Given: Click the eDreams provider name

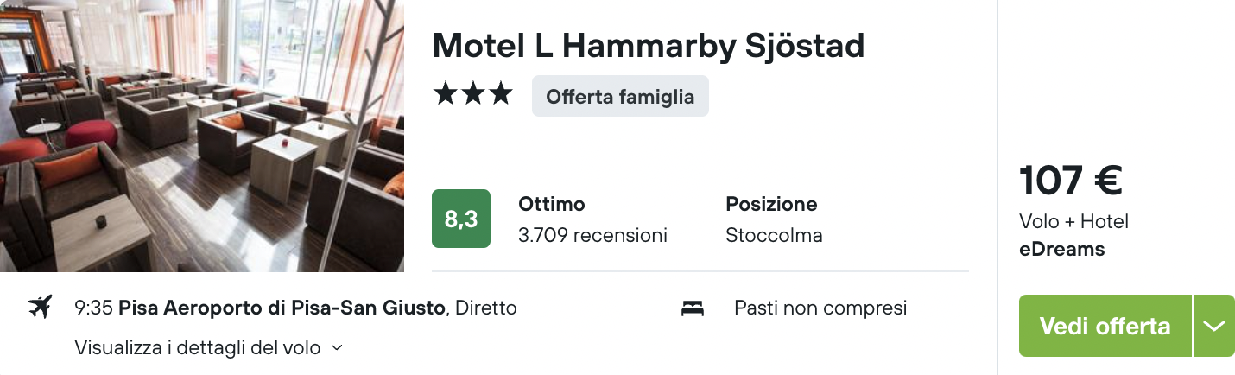Looking at the screenshot, I should [1062, 250].
